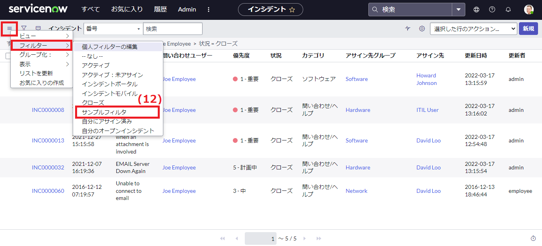
Task: View notifications via the bell icon
Action: point(508,9)
